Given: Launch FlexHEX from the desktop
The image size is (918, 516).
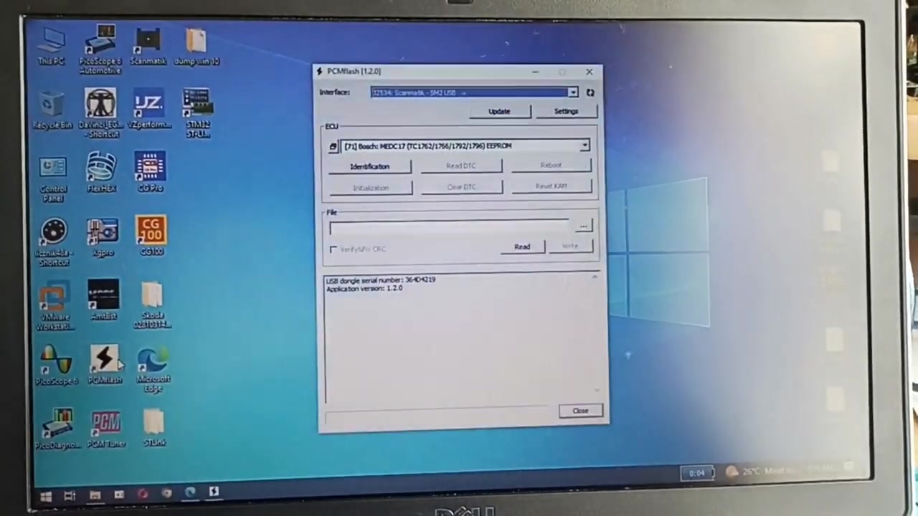Looking at the screenshot, I should (101, 173).
